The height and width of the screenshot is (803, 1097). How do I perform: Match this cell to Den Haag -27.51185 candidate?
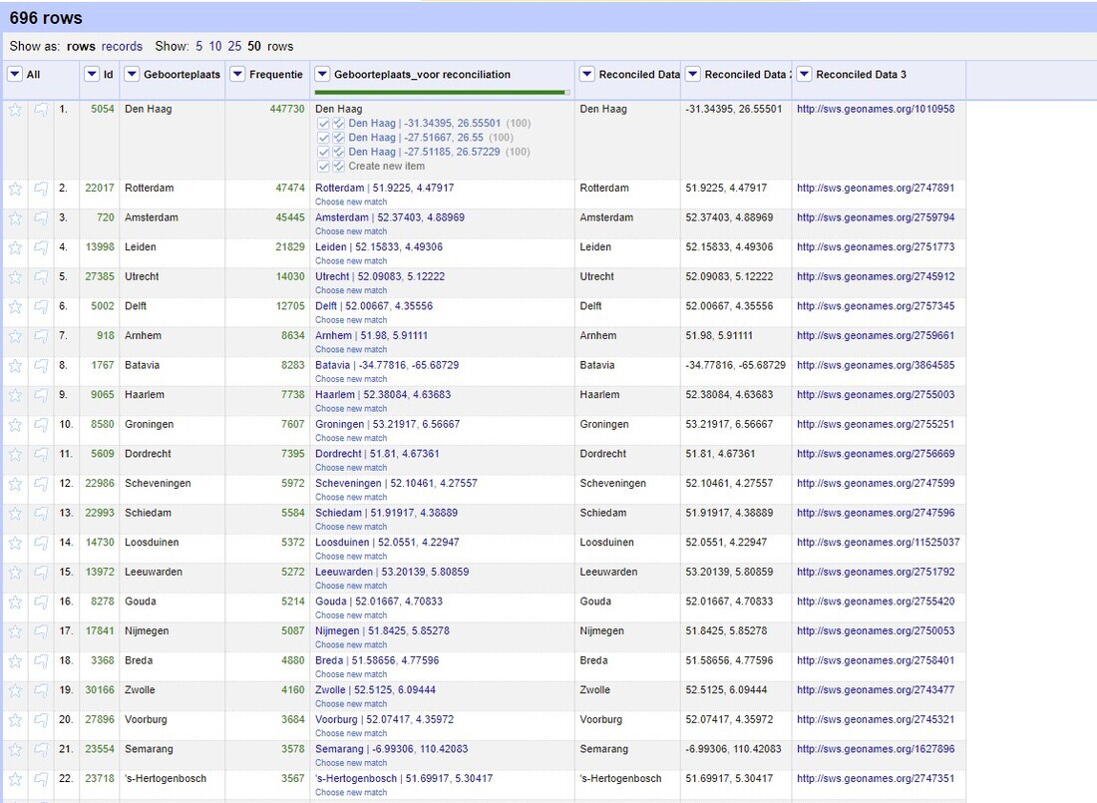click(x=323, y=152)
